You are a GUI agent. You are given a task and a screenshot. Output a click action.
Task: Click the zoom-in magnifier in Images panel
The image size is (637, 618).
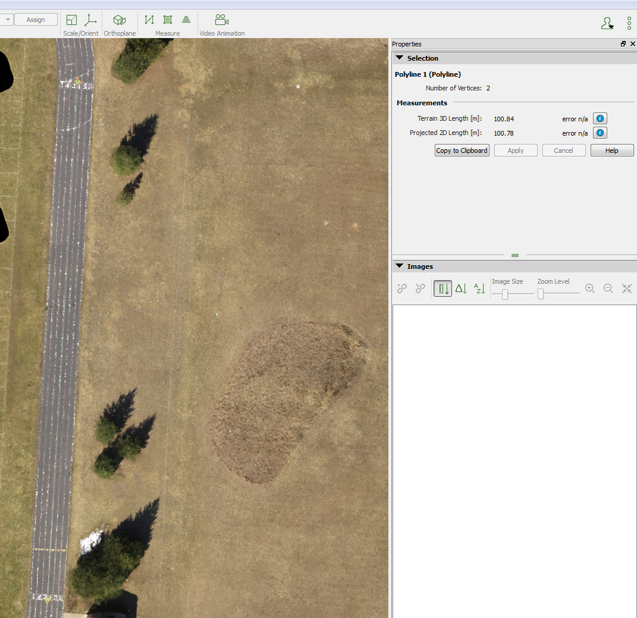click(x=590, y=288)
